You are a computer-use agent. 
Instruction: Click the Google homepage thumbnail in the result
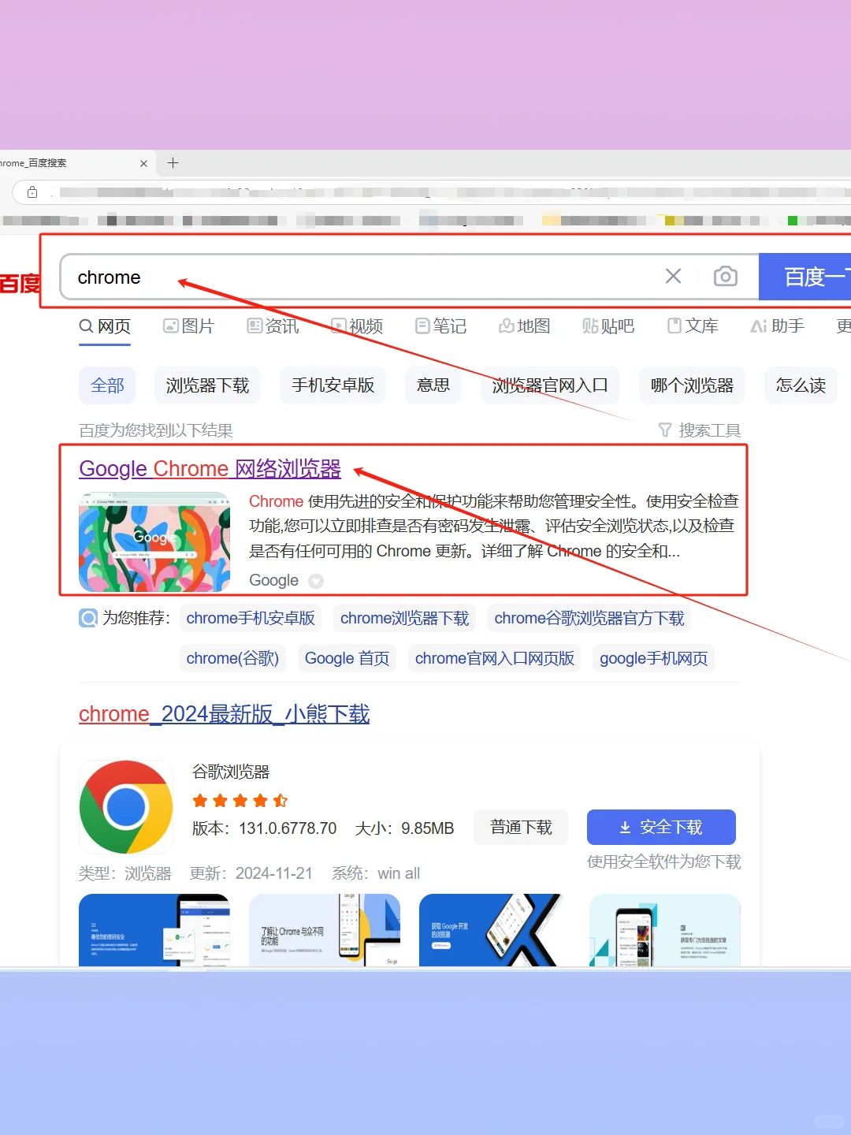coord(154,541)
